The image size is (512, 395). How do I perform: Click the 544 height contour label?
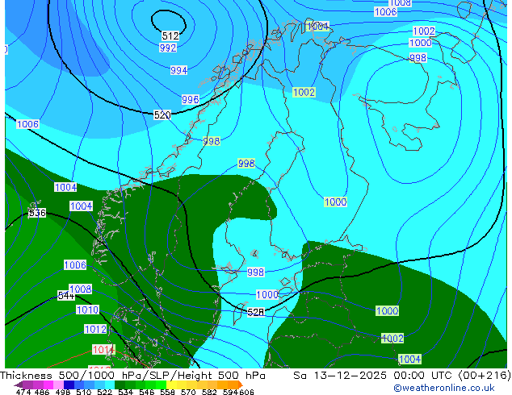[x=66, y=296]
